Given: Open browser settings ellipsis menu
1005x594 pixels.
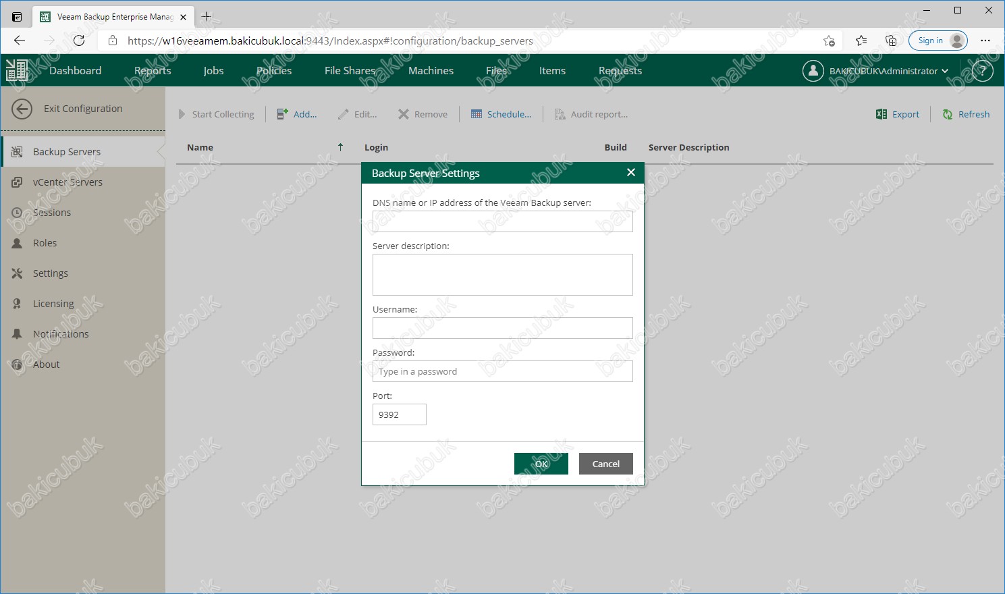Looking at the screenshot, I should pos(985,40).
